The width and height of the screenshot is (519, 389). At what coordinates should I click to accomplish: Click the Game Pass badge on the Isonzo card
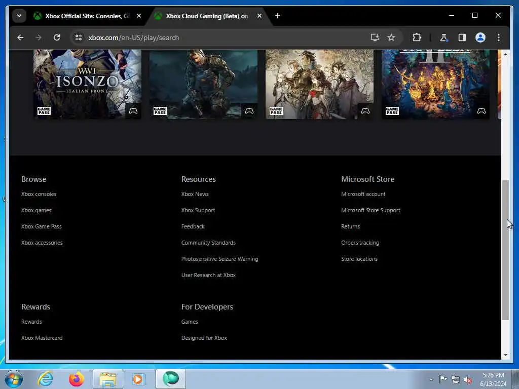click(44, 111)
